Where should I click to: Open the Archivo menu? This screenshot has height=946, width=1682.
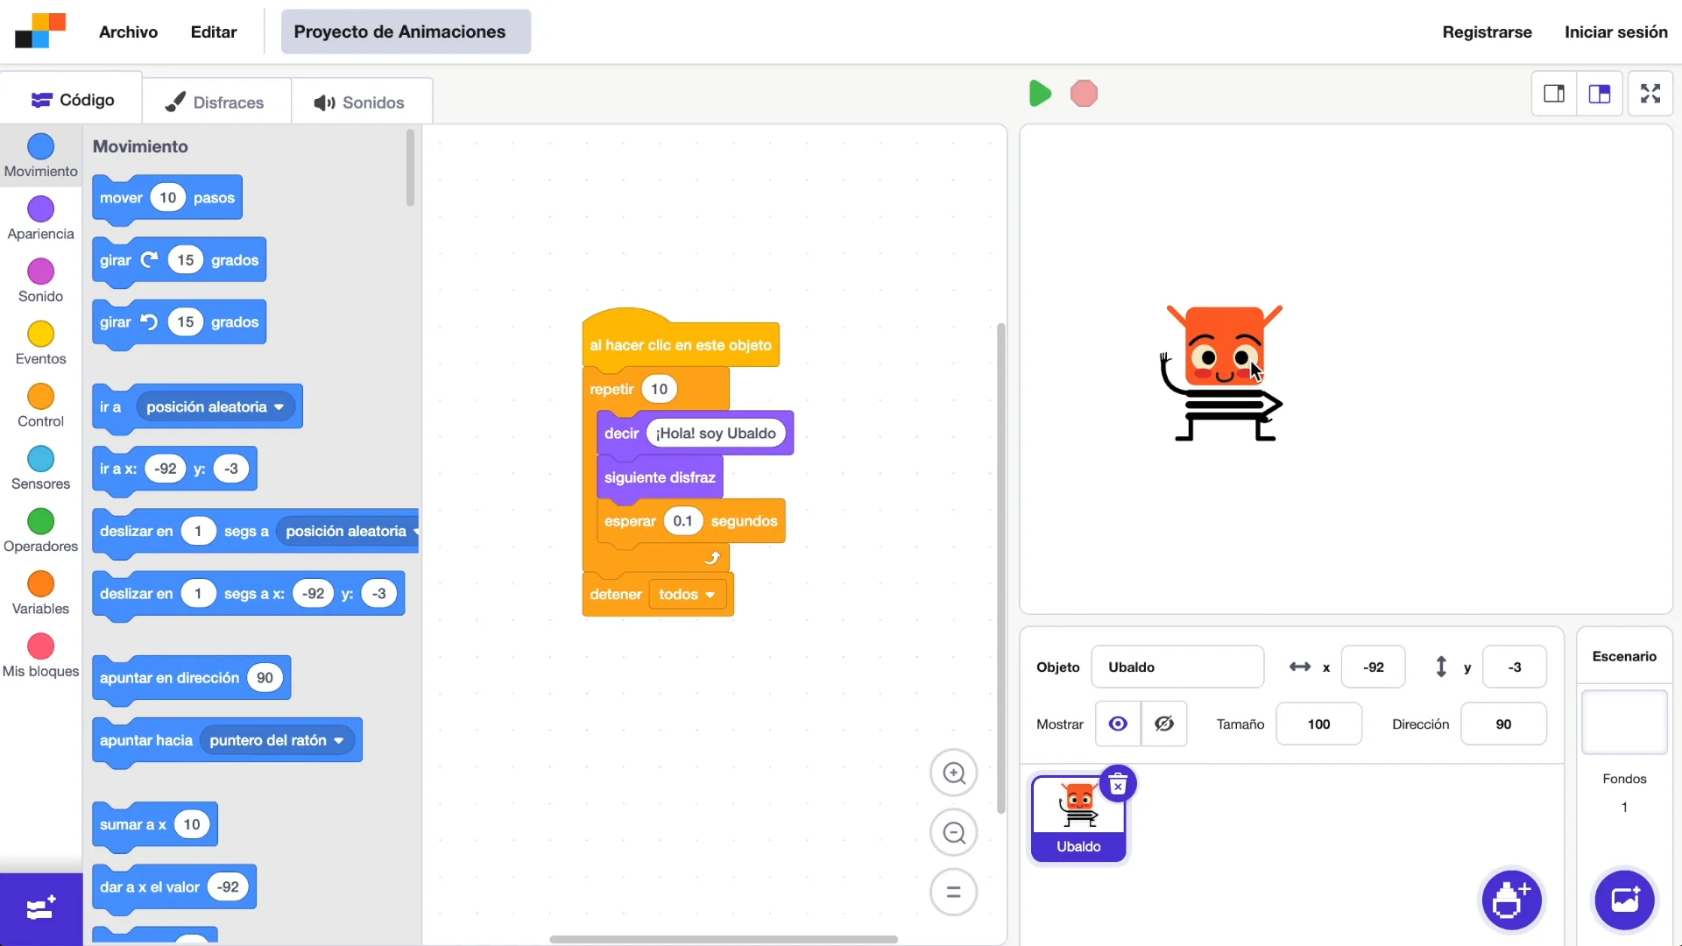click(x=128, y=32)
